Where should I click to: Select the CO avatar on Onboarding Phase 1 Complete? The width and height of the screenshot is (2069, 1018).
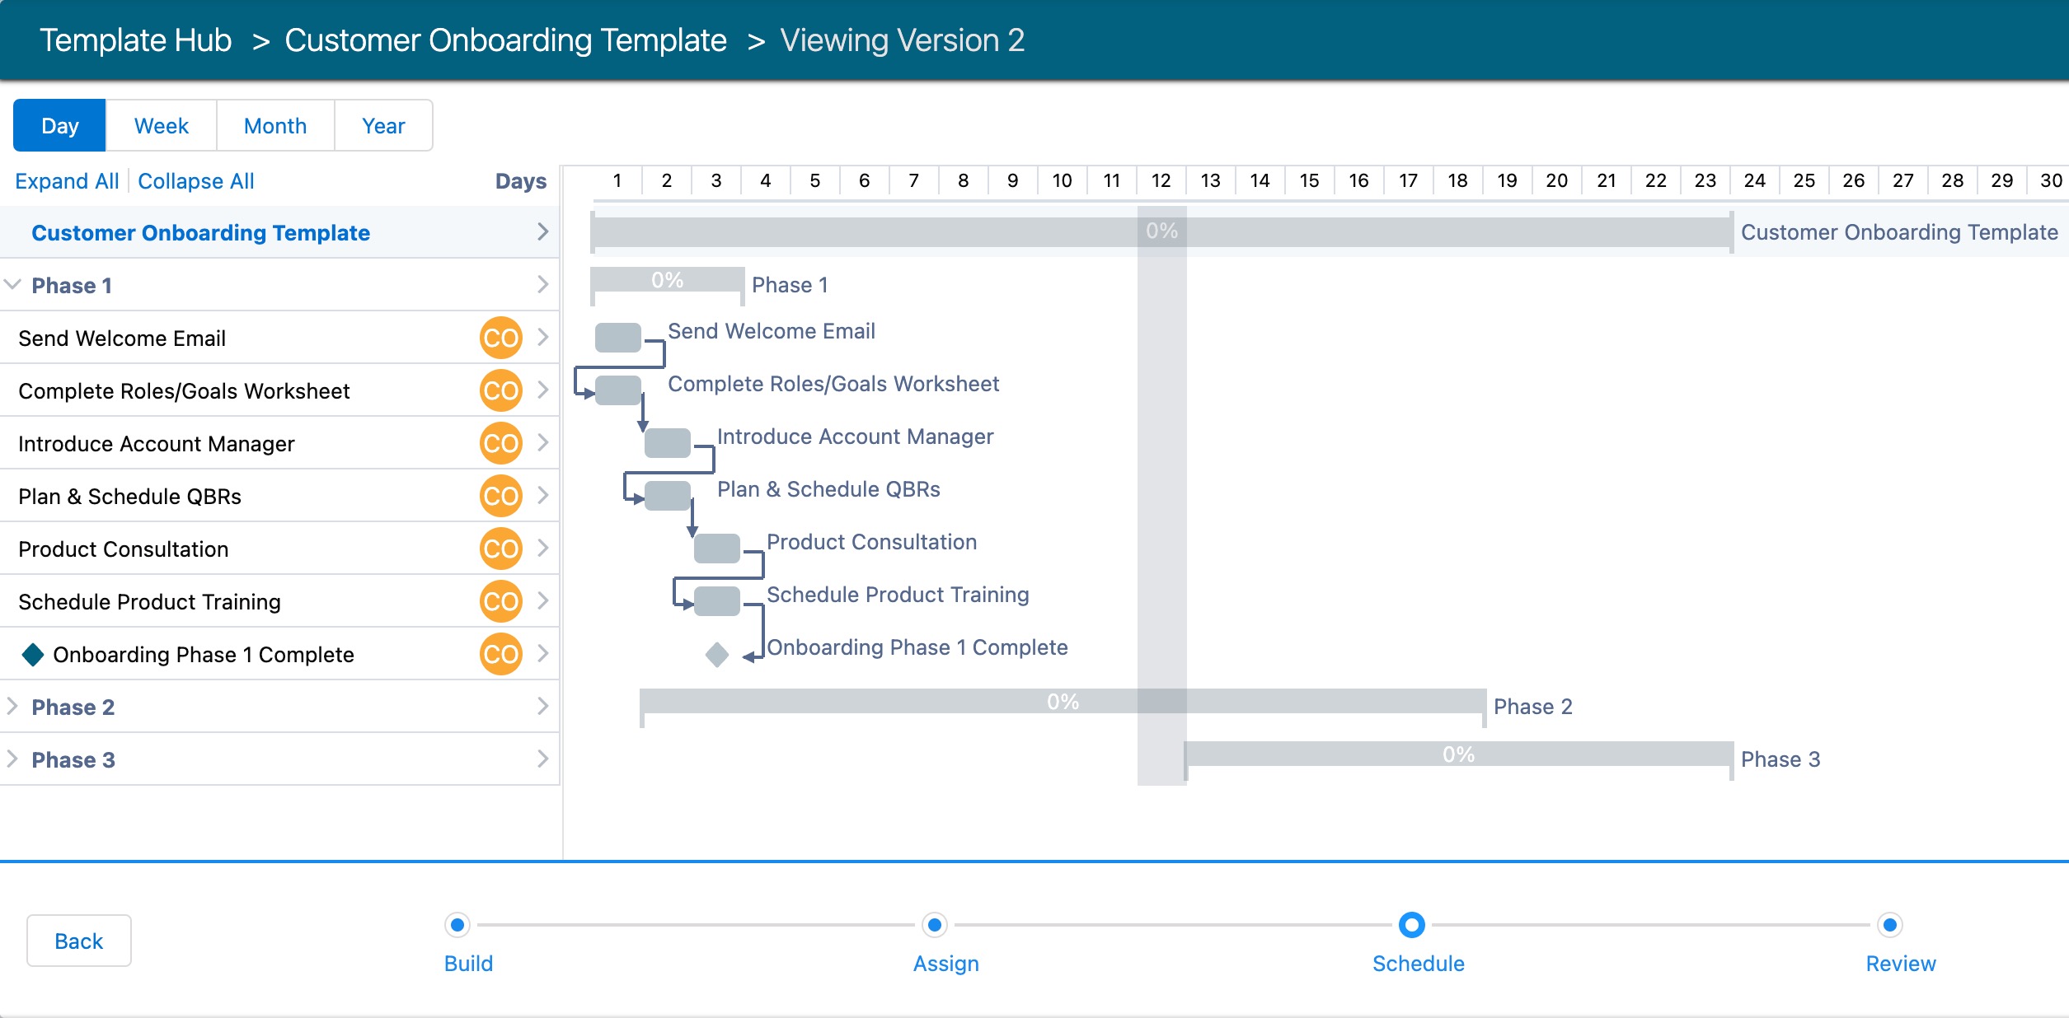pos(501,654)
